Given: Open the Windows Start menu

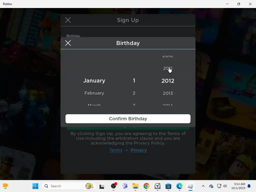Looking at the screenshot, I should click(x=35, y=186).
